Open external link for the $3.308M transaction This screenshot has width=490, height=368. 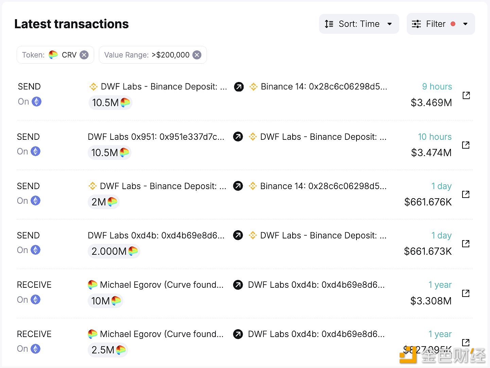466,293
